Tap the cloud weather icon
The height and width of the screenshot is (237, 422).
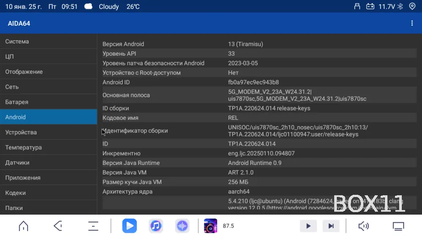[x=88, y=6]
